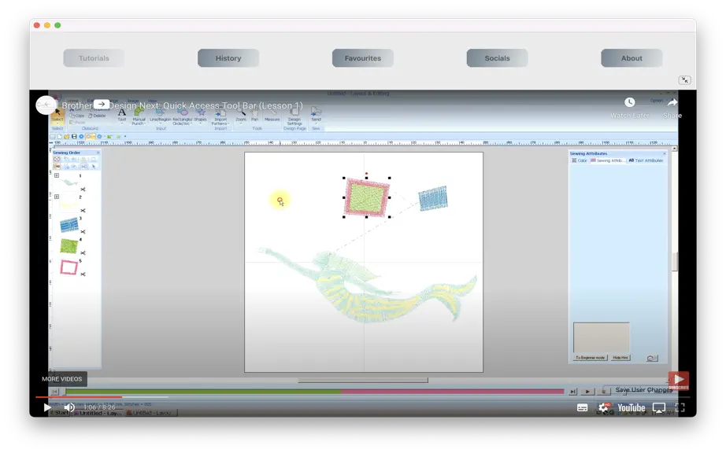Choose the Select tool in the ribbon

tap(57, 116)
